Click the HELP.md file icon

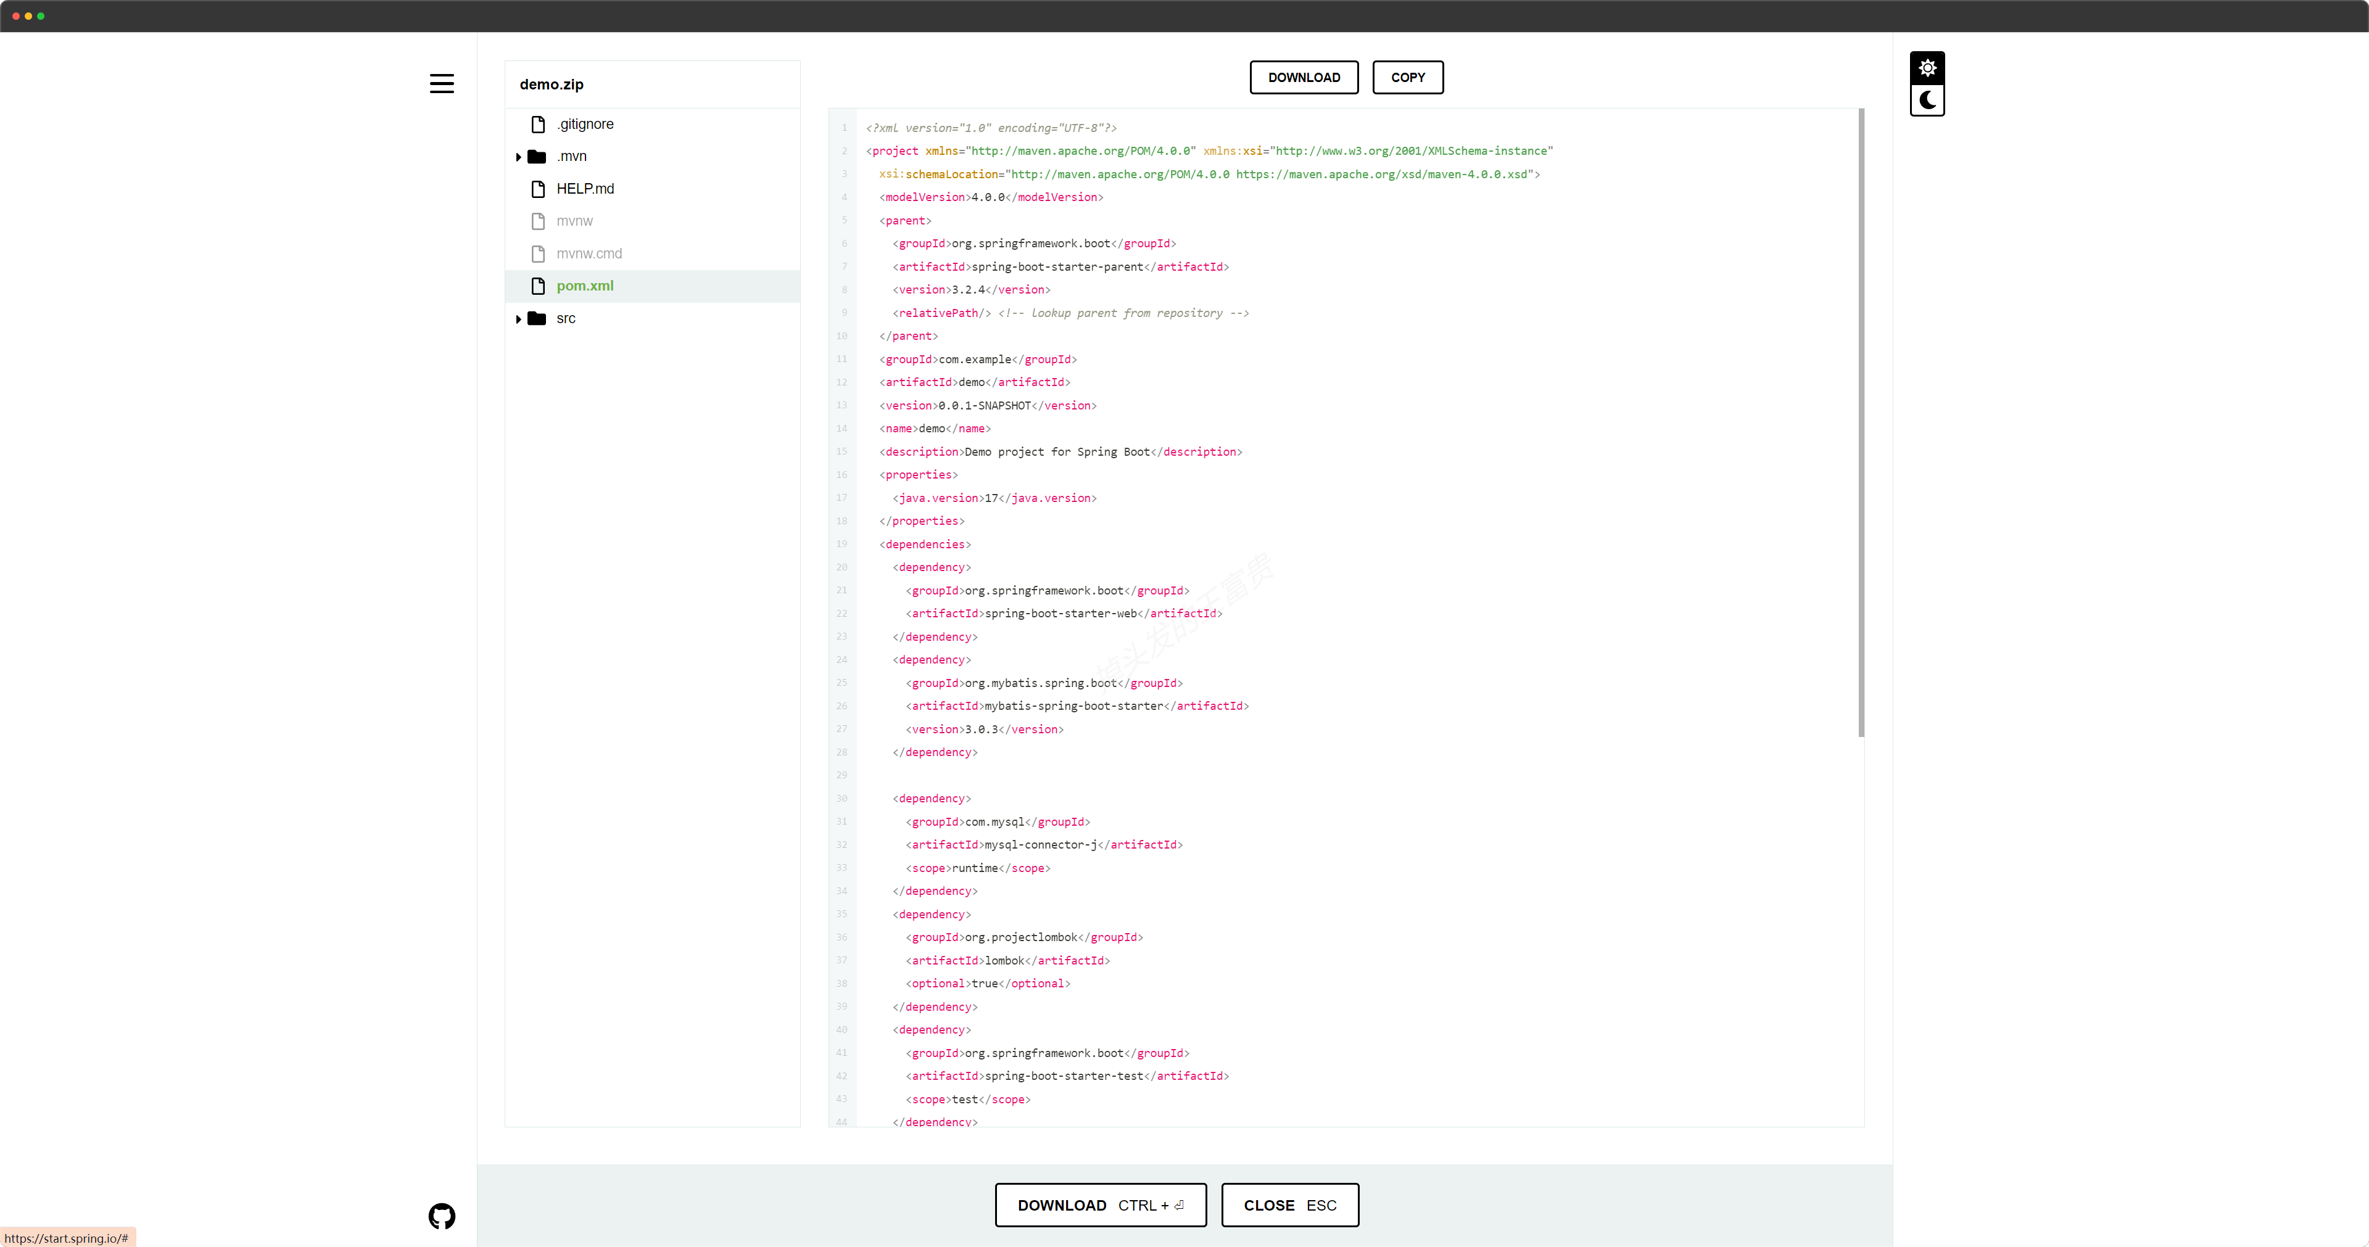coord(538,189)
